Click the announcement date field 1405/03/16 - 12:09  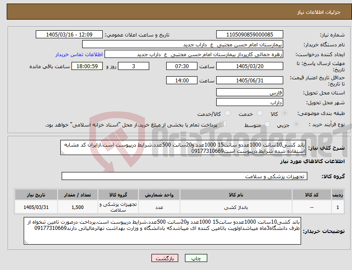69,34
